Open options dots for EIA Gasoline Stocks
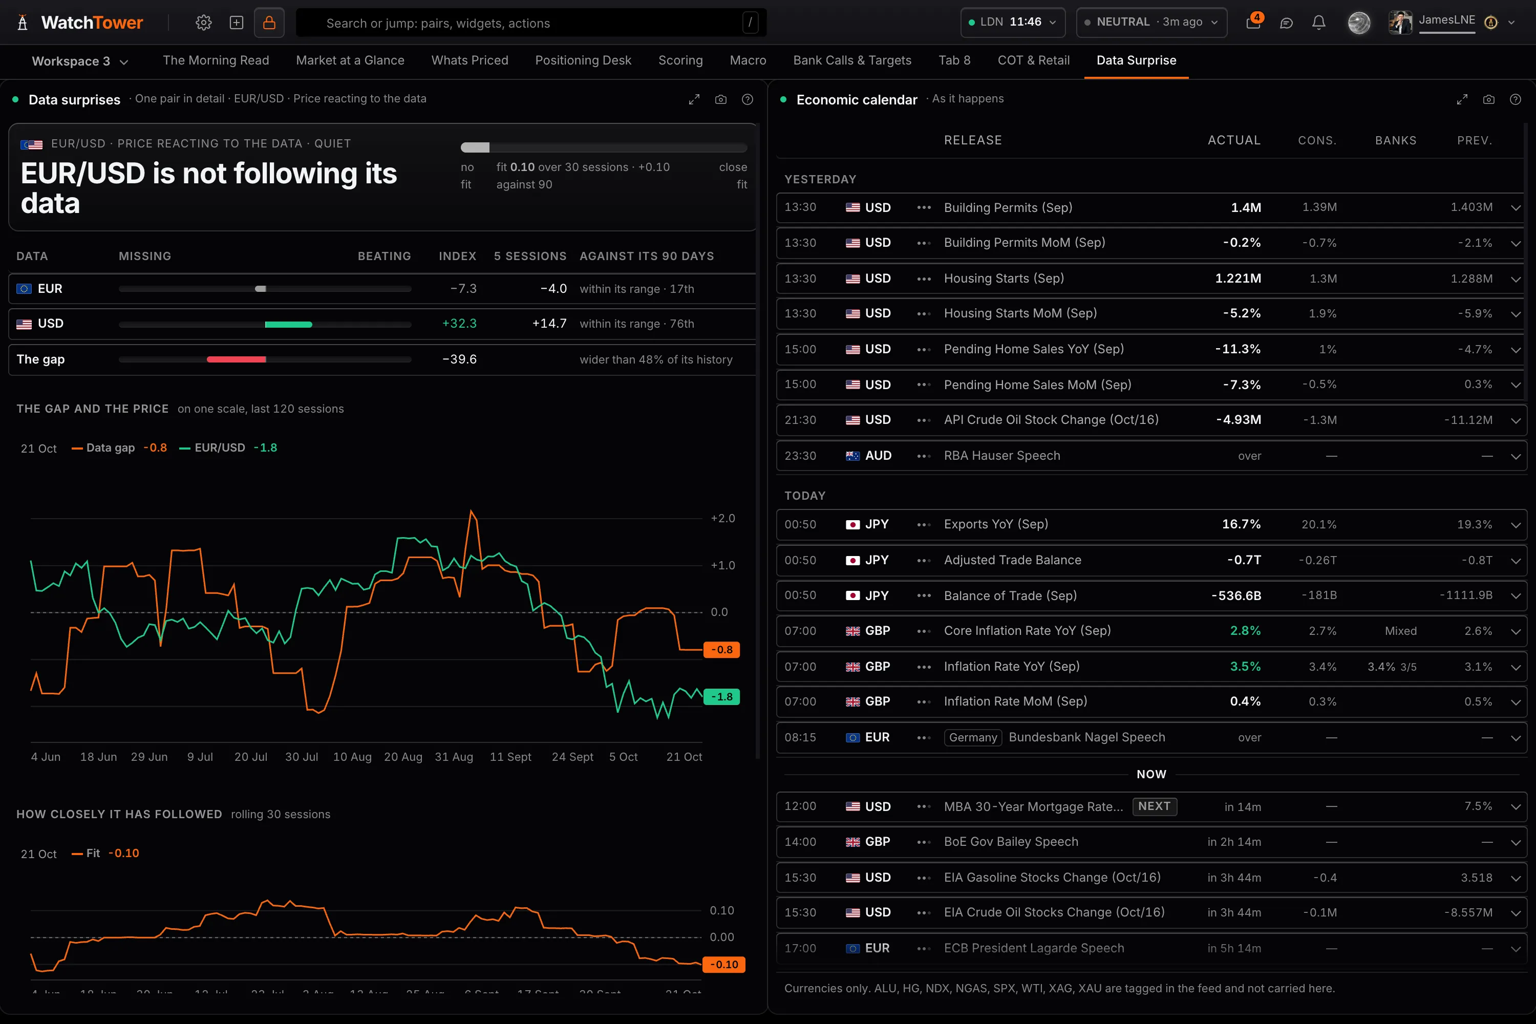 [924, 879]
